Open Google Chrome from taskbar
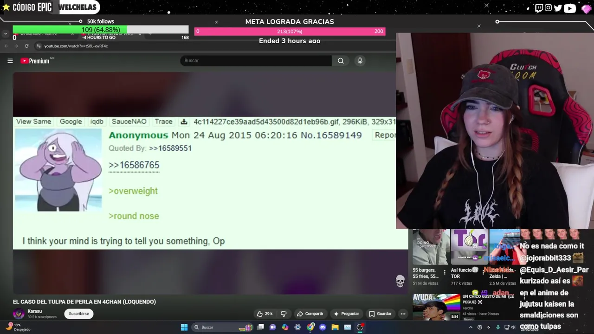 pos(310,327)
